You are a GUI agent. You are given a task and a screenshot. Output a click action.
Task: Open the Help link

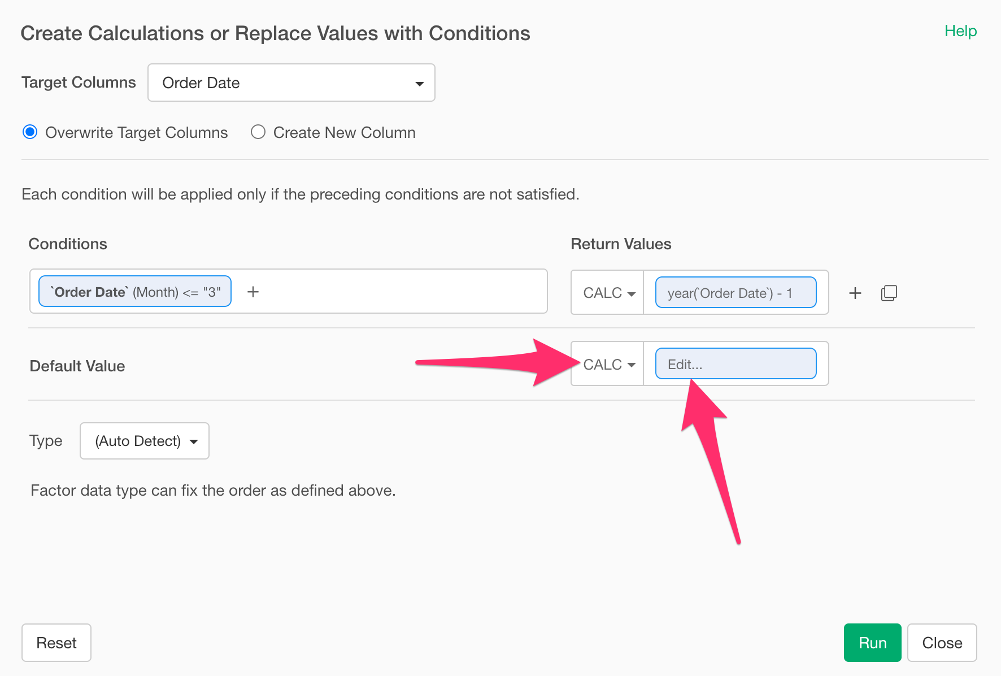[960, 31]
